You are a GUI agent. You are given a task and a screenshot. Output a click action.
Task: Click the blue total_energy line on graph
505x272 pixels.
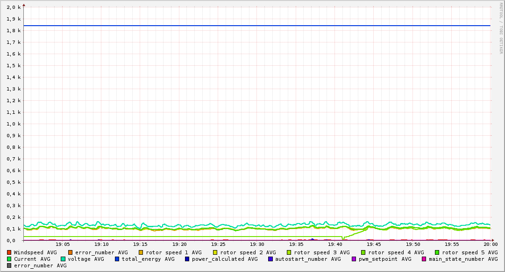257,25
